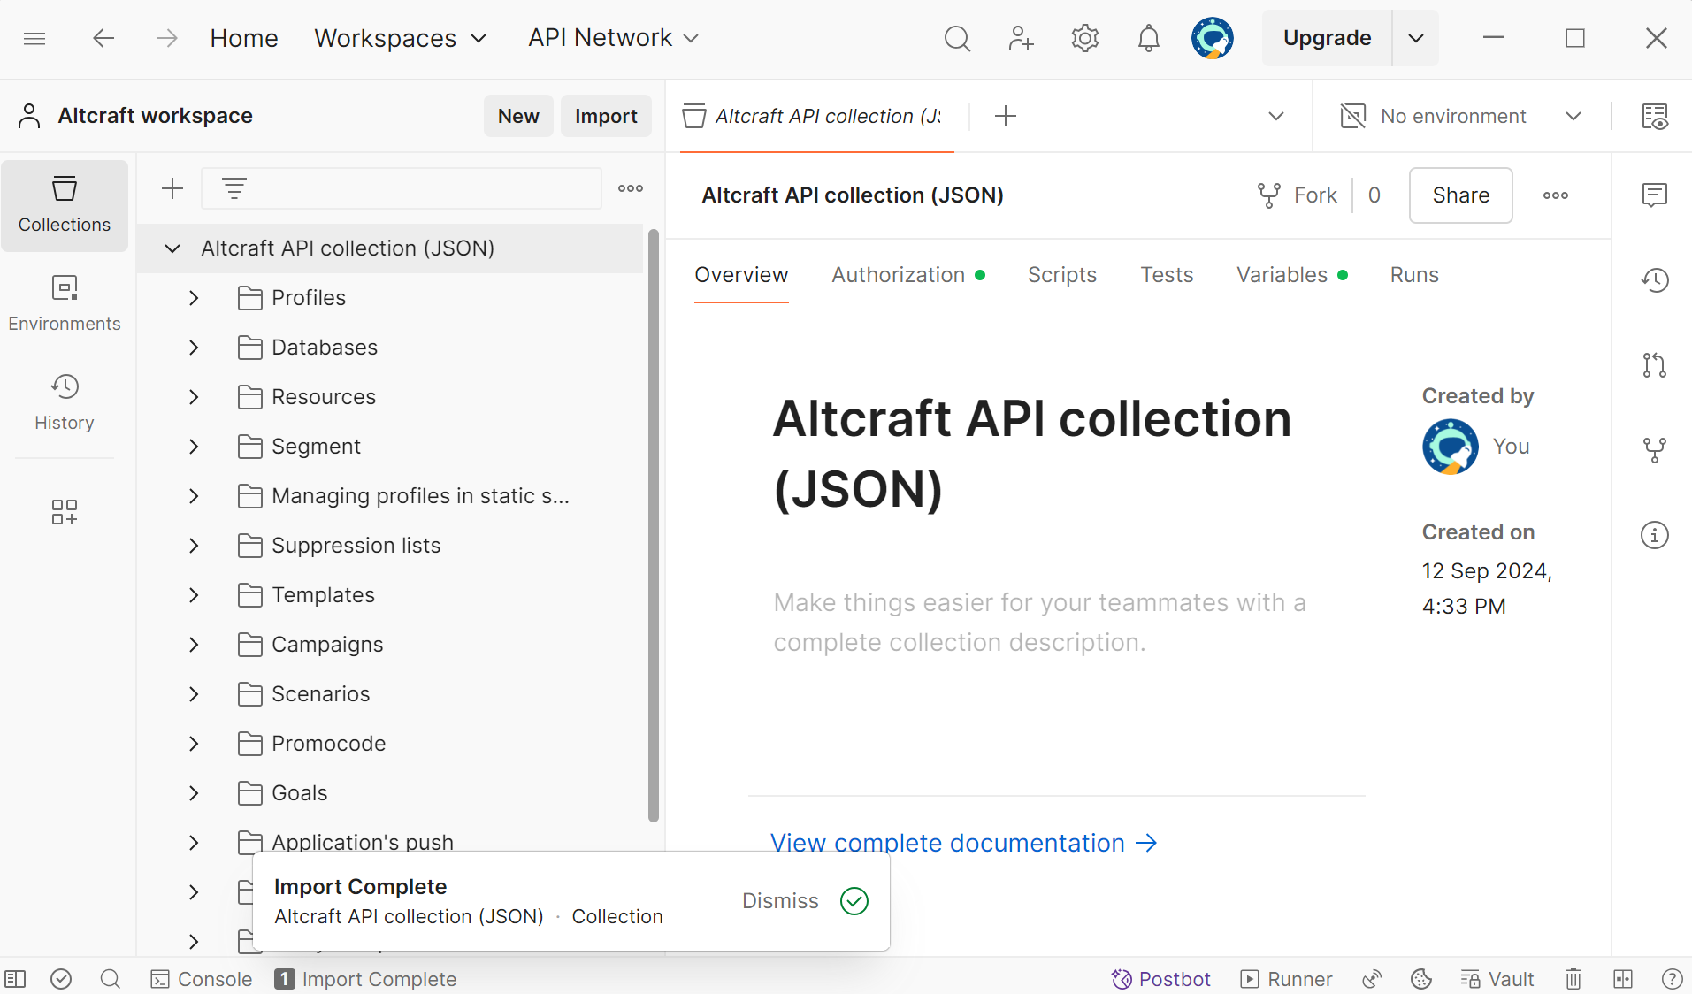The image size is (1692, 994).
Task: Click the Fork button
Action: 1298,195
